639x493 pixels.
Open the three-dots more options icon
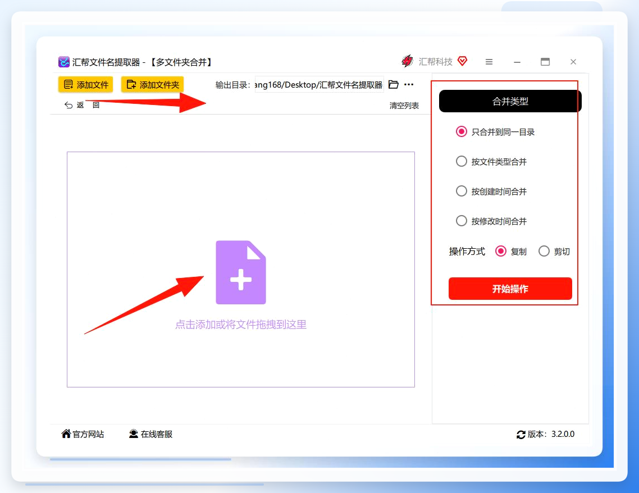(x=409, y=85)
